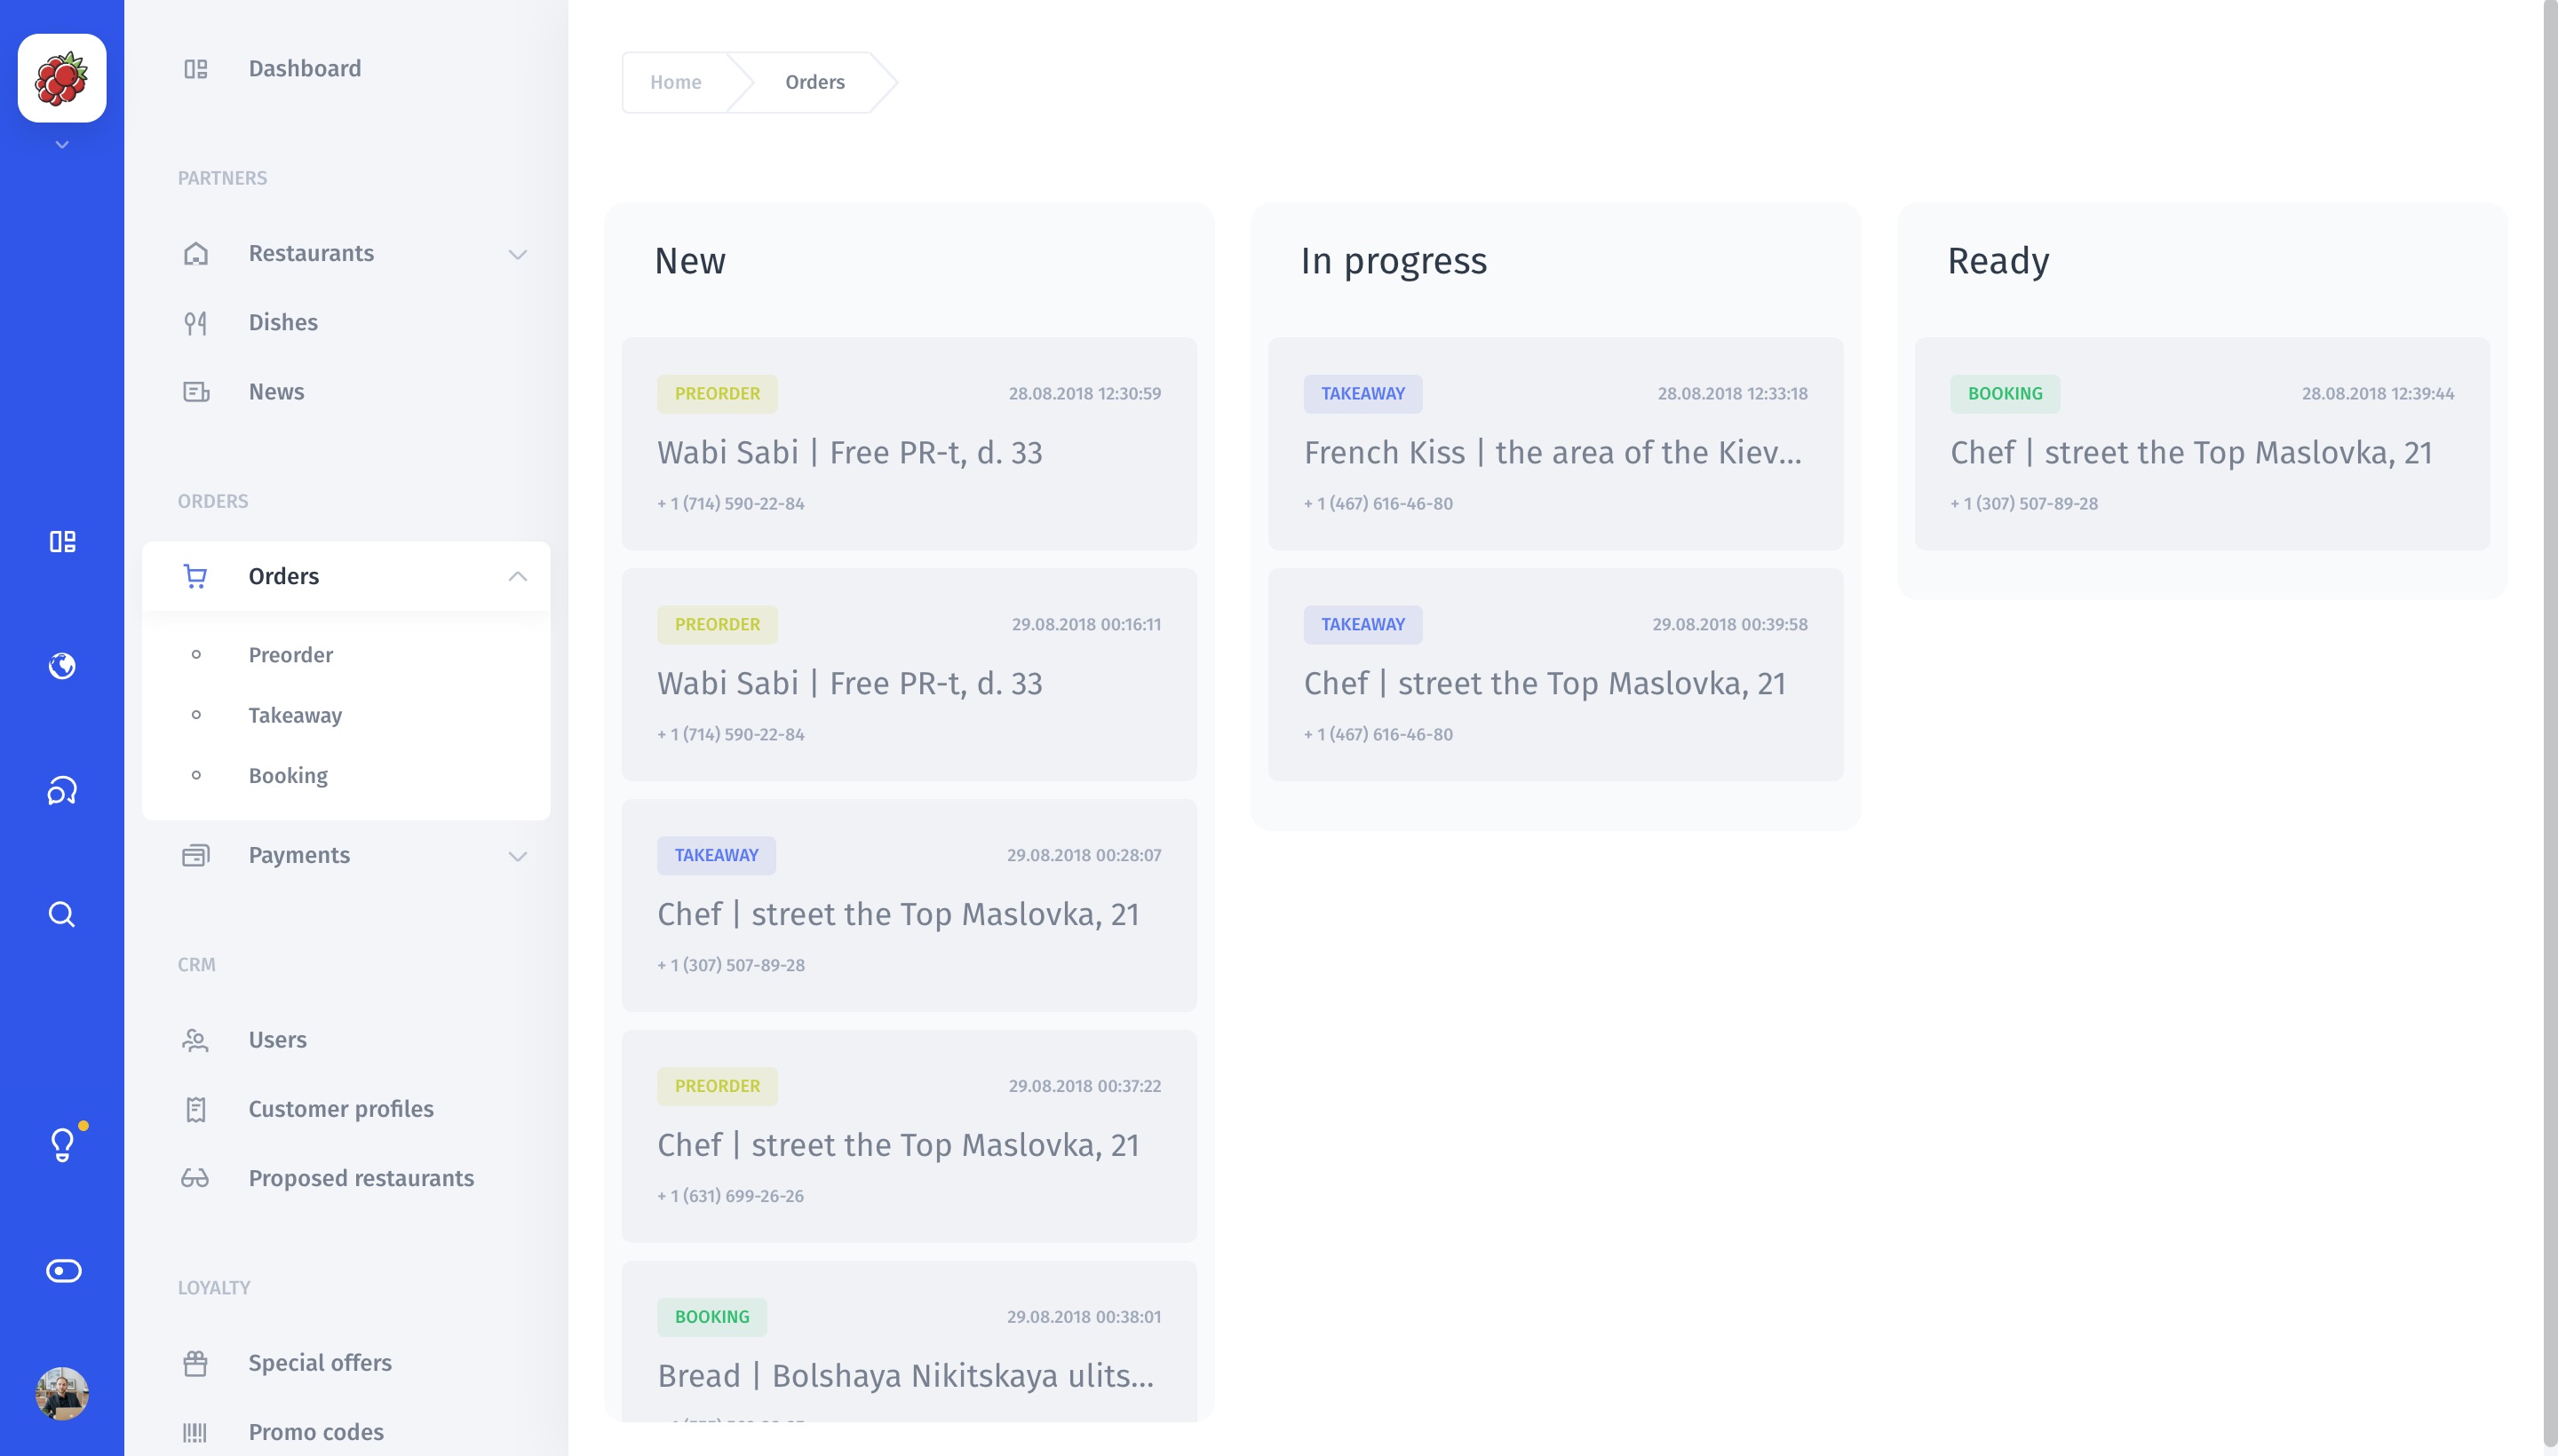The image size is (2558, 1456).
Task: Click the user avatar photo
Action: pyautogui.click(x=62, y=1393)
